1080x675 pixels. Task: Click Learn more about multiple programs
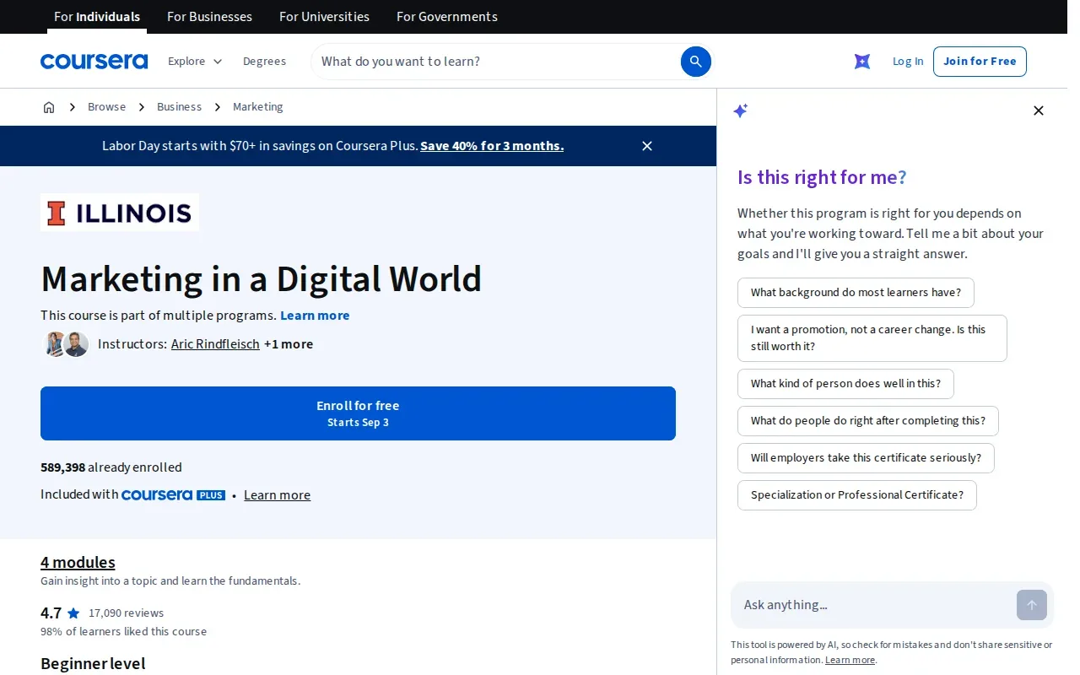(x=315, y=316)
